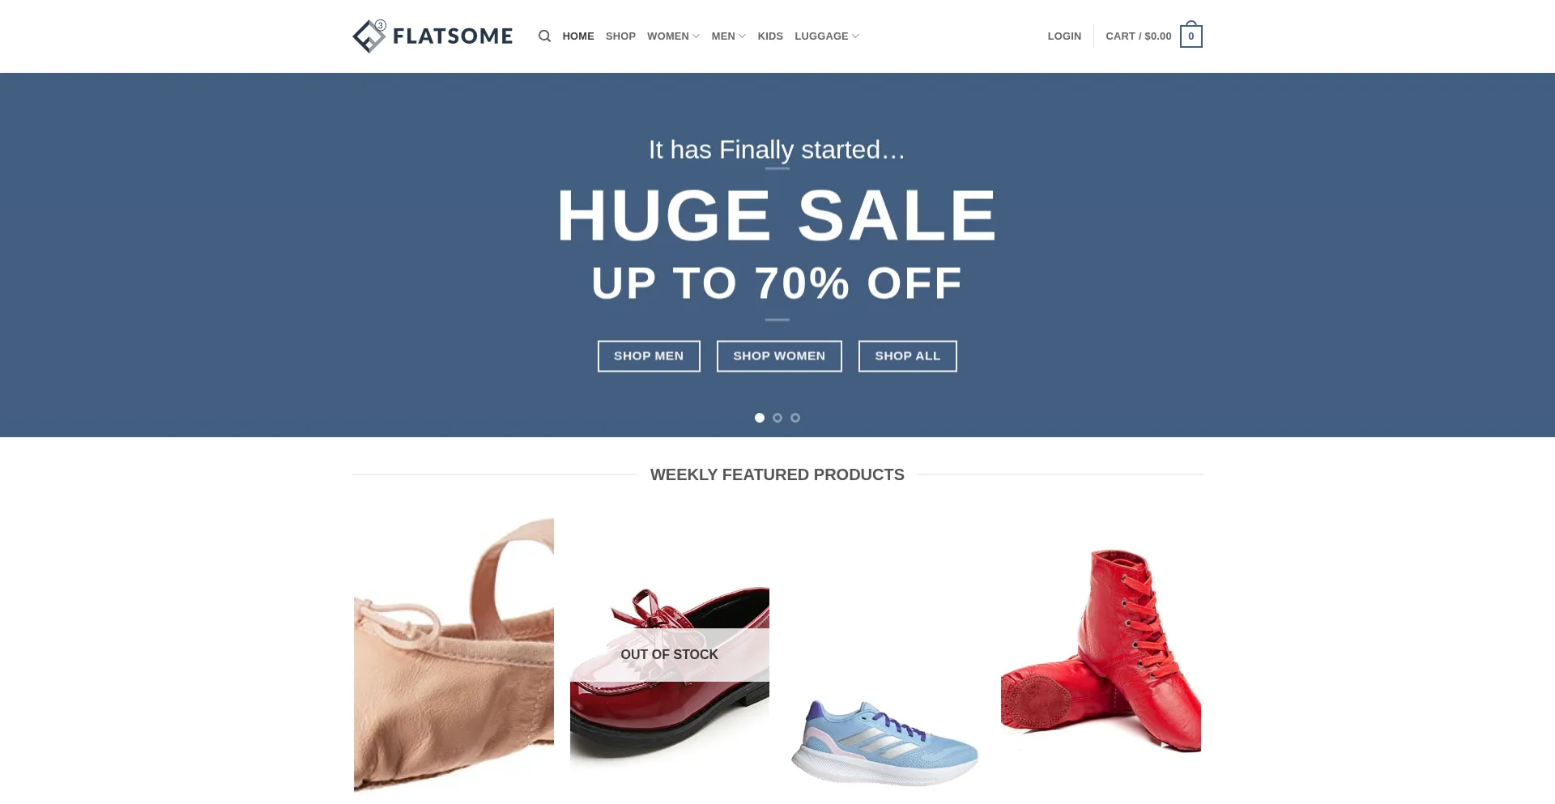Expand the Men dropdown menu
Screen dimensions: 1555x804
(x=729, y=36)
